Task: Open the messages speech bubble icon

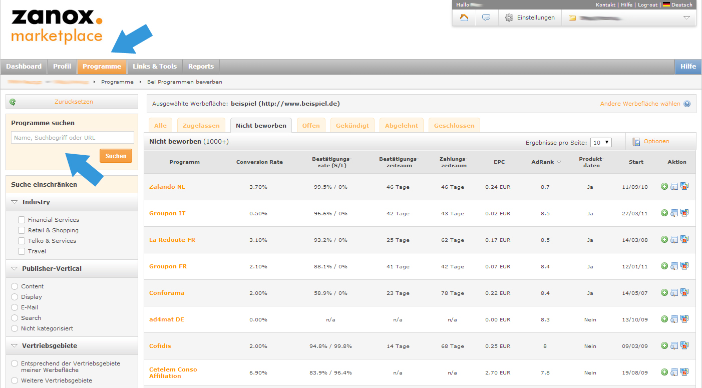Action: click(x=486, y=18)
